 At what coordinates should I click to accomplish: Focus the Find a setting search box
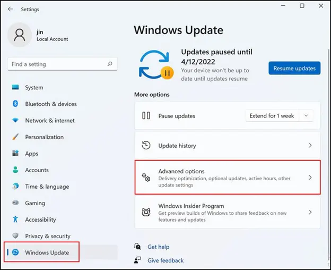[62, 64]
